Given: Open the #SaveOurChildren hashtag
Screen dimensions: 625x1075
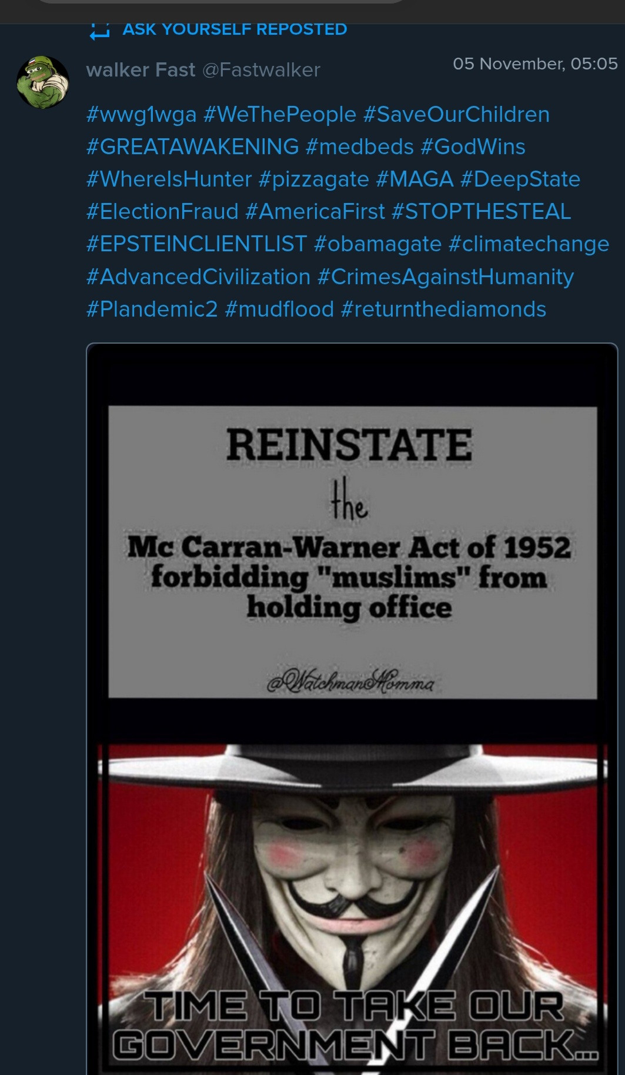Looking at the screenshot, I should pos(456,114).
